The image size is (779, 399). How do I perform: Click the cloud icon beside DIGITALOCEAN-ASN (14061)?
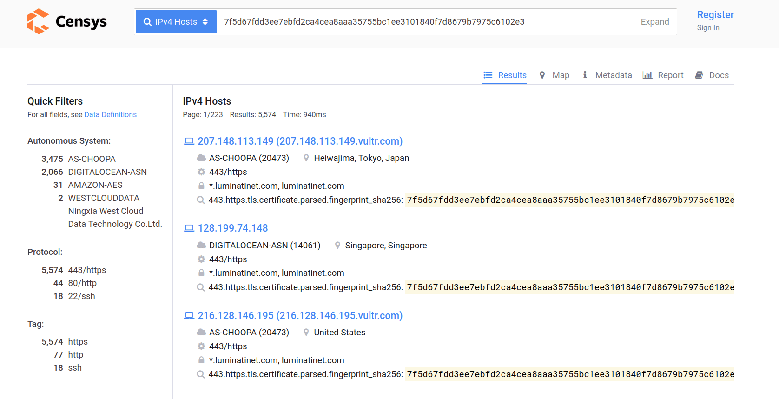point(201,246)
